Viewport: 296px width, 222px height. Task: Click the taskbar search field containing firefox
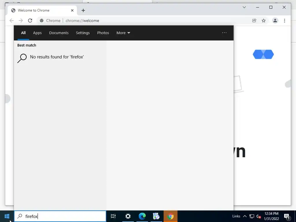pyautogui.click(x=60, y=216)
